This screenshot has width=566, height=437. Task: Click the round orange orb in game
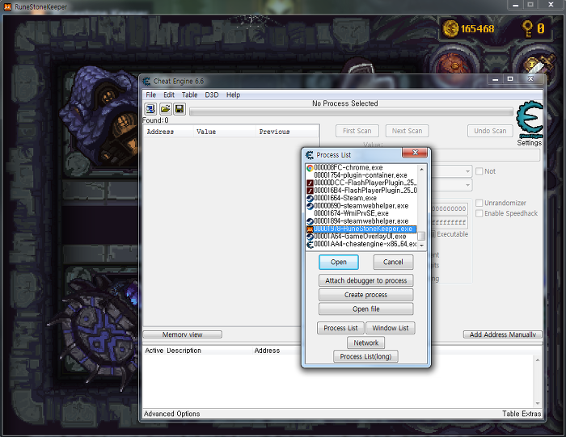(x=454, y=65)
